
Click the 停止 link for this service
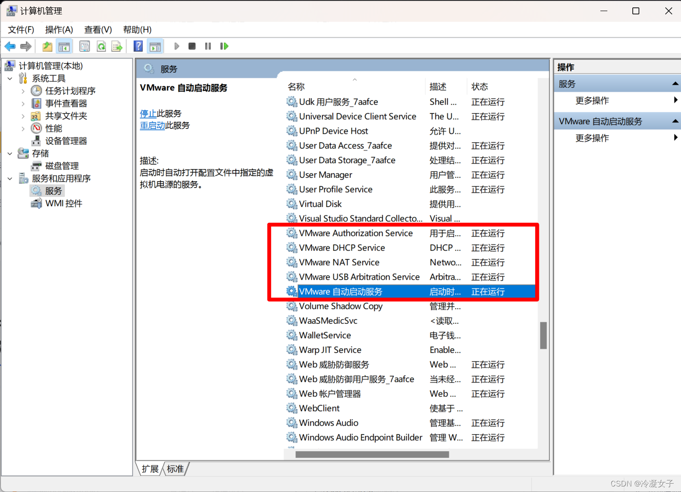148,114
